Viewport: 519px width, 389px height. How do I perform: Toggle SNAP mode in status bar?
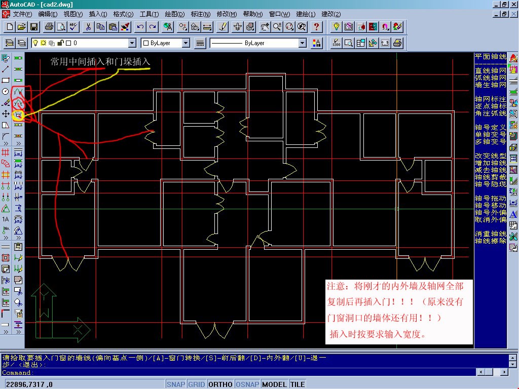[176, 384]
